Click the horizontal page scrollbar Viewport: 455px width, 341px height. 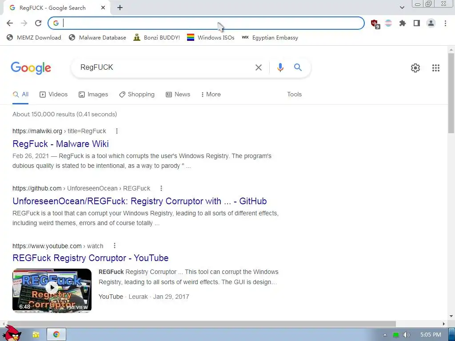(202, 324)
